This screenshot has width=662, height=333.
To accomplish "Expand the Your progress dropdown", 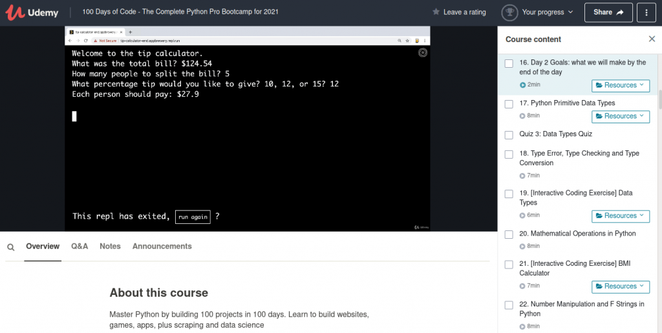I will 548,12.
